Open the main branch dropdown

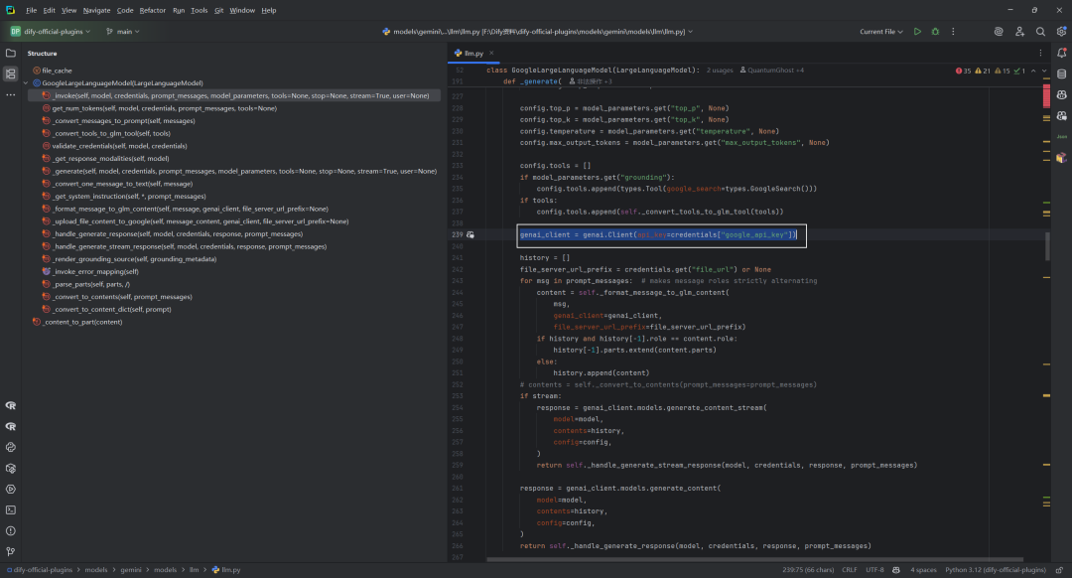click(x=123, y=32)
